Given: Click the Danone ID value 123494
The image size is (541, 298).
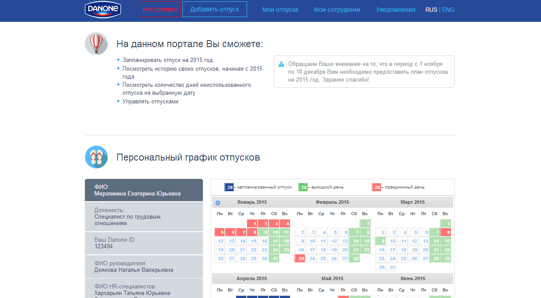Looking at the screenshot, I should point(104,246).
